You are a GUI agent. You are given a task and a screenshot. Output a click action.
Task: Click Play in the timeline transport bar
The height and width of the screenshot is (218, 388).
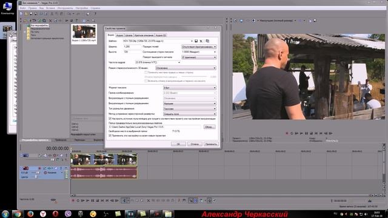(87, 200)
